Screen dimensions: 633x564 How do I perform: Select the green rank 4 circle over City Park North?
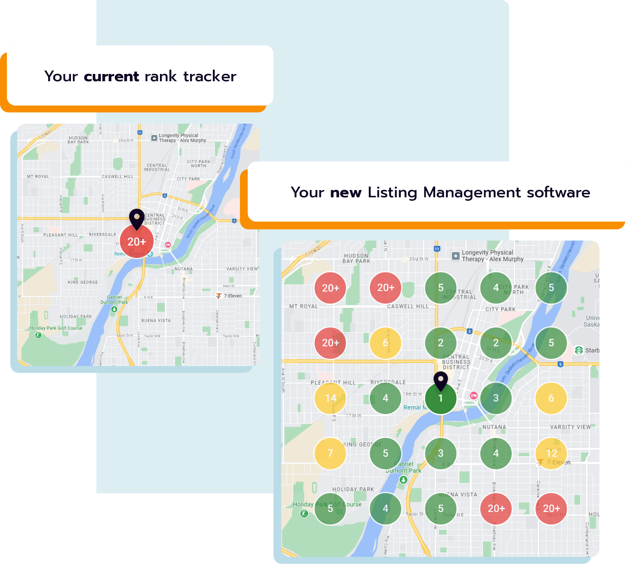[x=496, y=288]
